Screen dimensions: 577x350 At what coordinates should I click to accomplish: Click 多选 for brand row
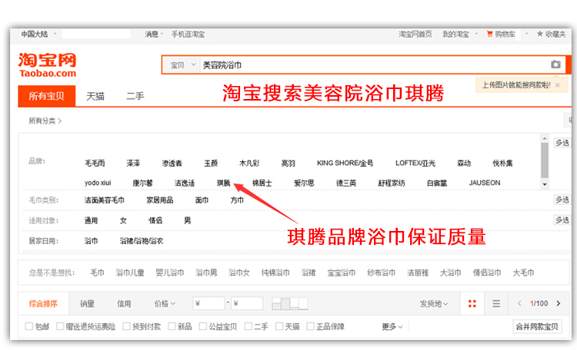(562, 143)
